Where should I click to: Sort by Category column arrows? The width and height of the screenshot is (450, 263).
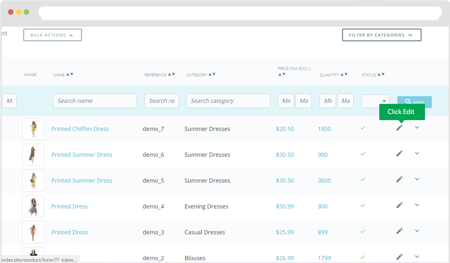[212, 75]
